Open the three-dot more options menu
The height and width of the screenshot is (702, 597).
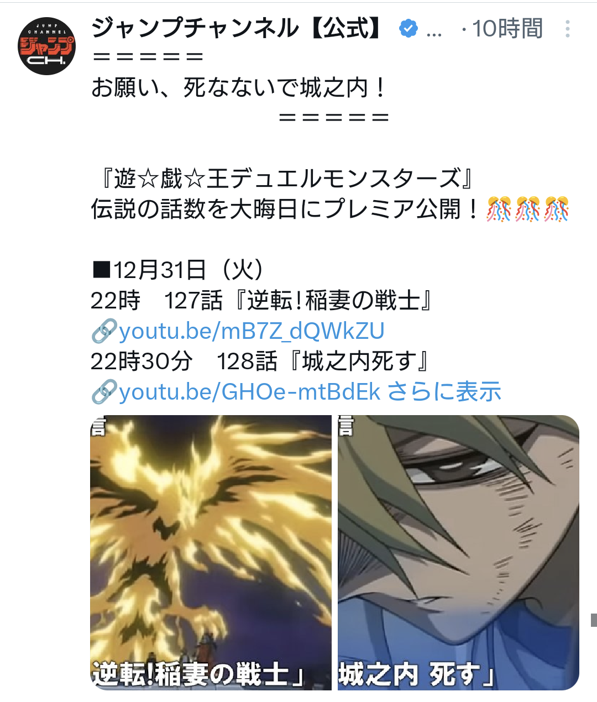pos(567,29)
